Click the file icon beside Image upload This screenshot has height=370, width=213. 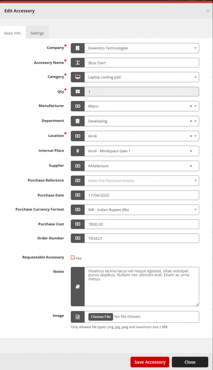pyautogui.click(x=78, y=317)
